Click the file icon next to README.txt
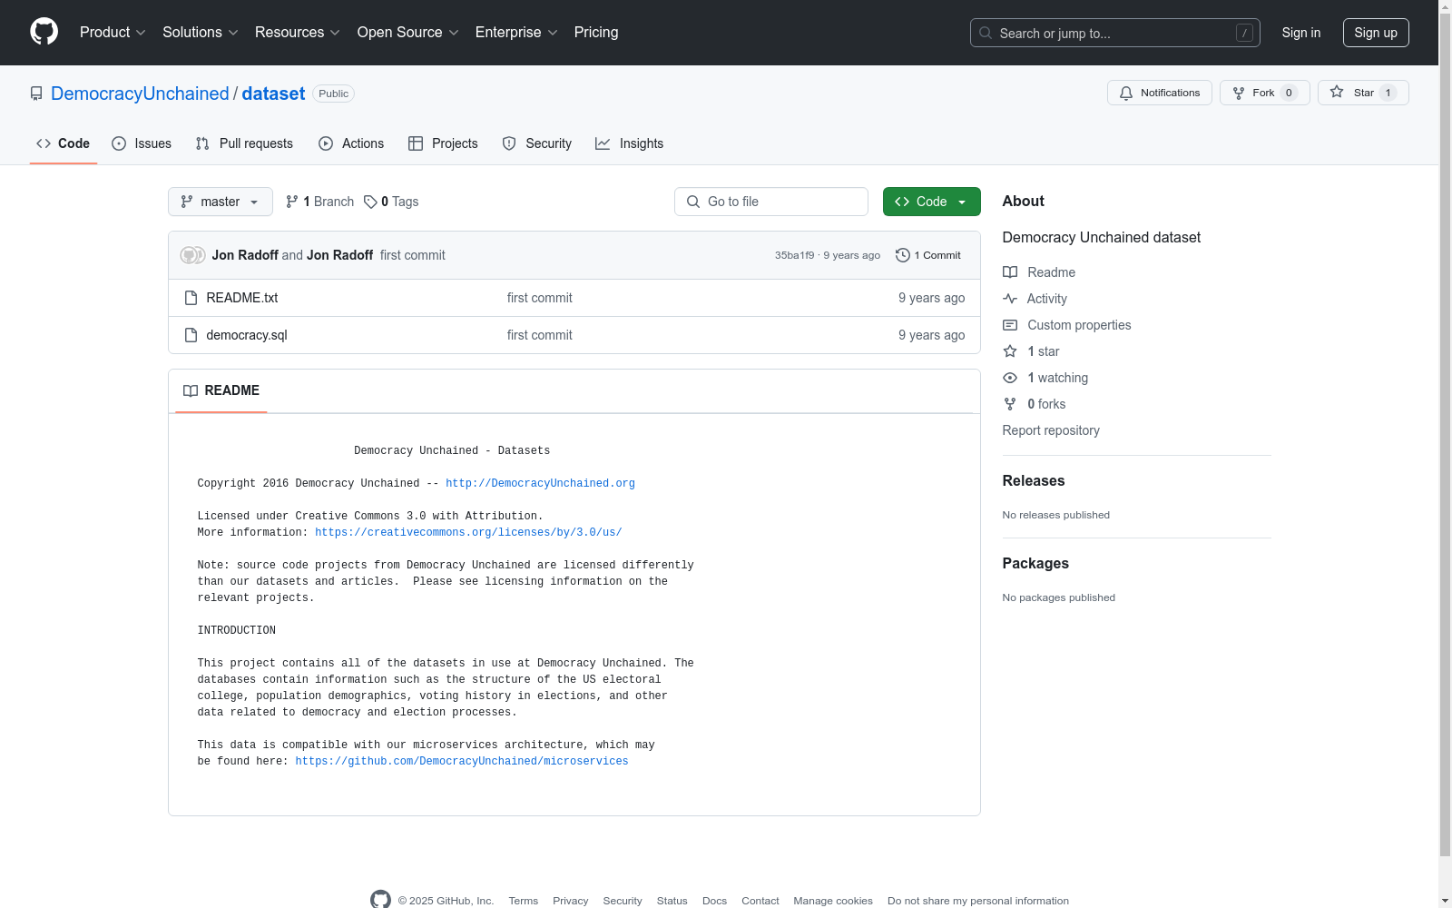The image size is (1452, 908). click(x=191, y=298)
